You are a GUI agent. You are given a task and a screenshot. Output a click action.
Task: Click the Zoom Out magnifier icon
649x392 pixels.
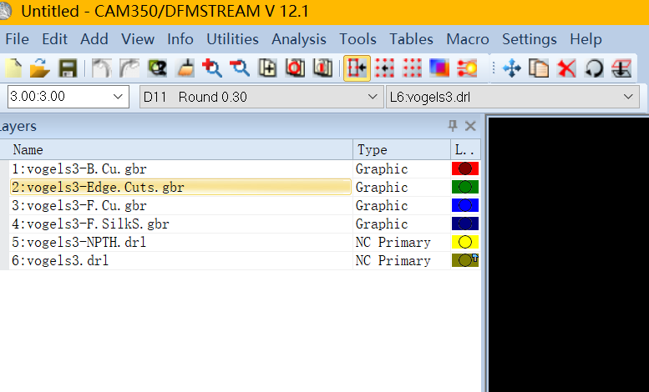coord(240,68)
